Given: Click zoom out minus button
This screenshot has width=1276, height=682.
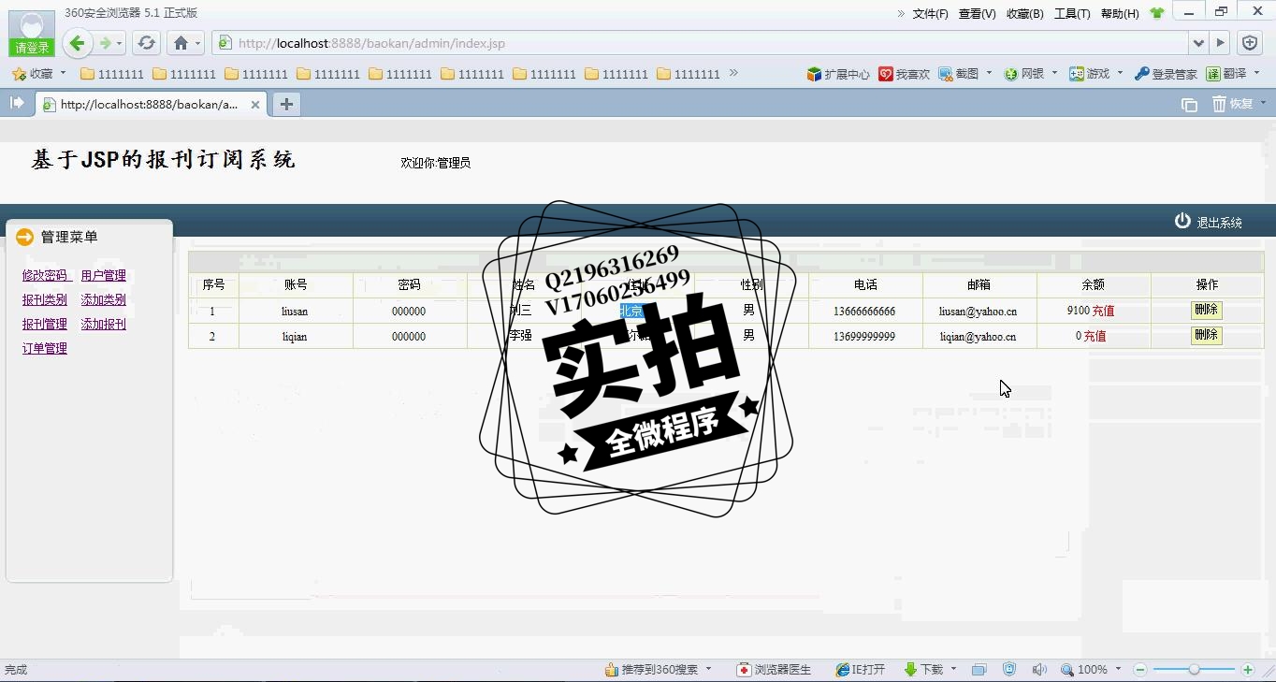Looking at the screenshot, I should click(1140, 670).
